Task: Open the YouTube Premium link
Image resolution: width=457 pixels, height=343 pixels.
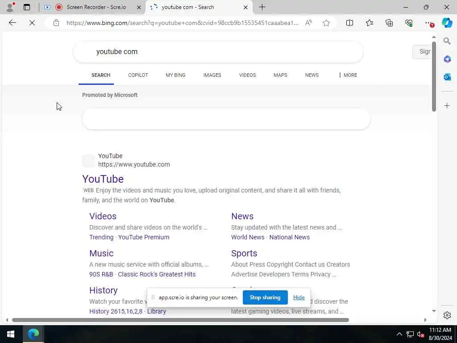Action: click(x=144, y=237)
